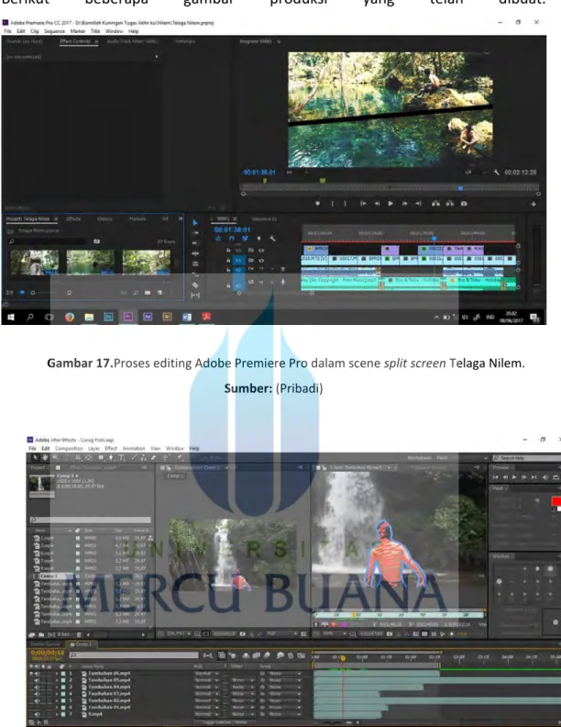Select After Effects Zoom tool

click(x=55, y=458)
